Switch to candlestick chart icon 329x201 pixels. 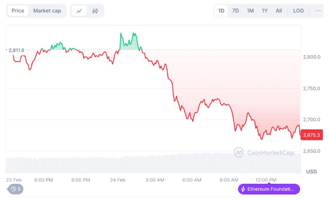(x=95, y=11)
